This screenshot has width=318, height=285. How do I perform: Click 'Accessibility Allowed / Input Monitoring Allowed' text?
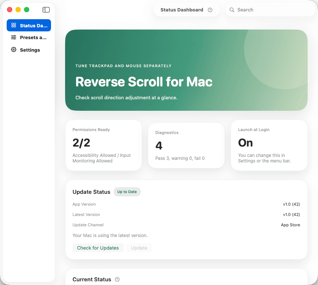pyautogui.click(x=102, y=158)
